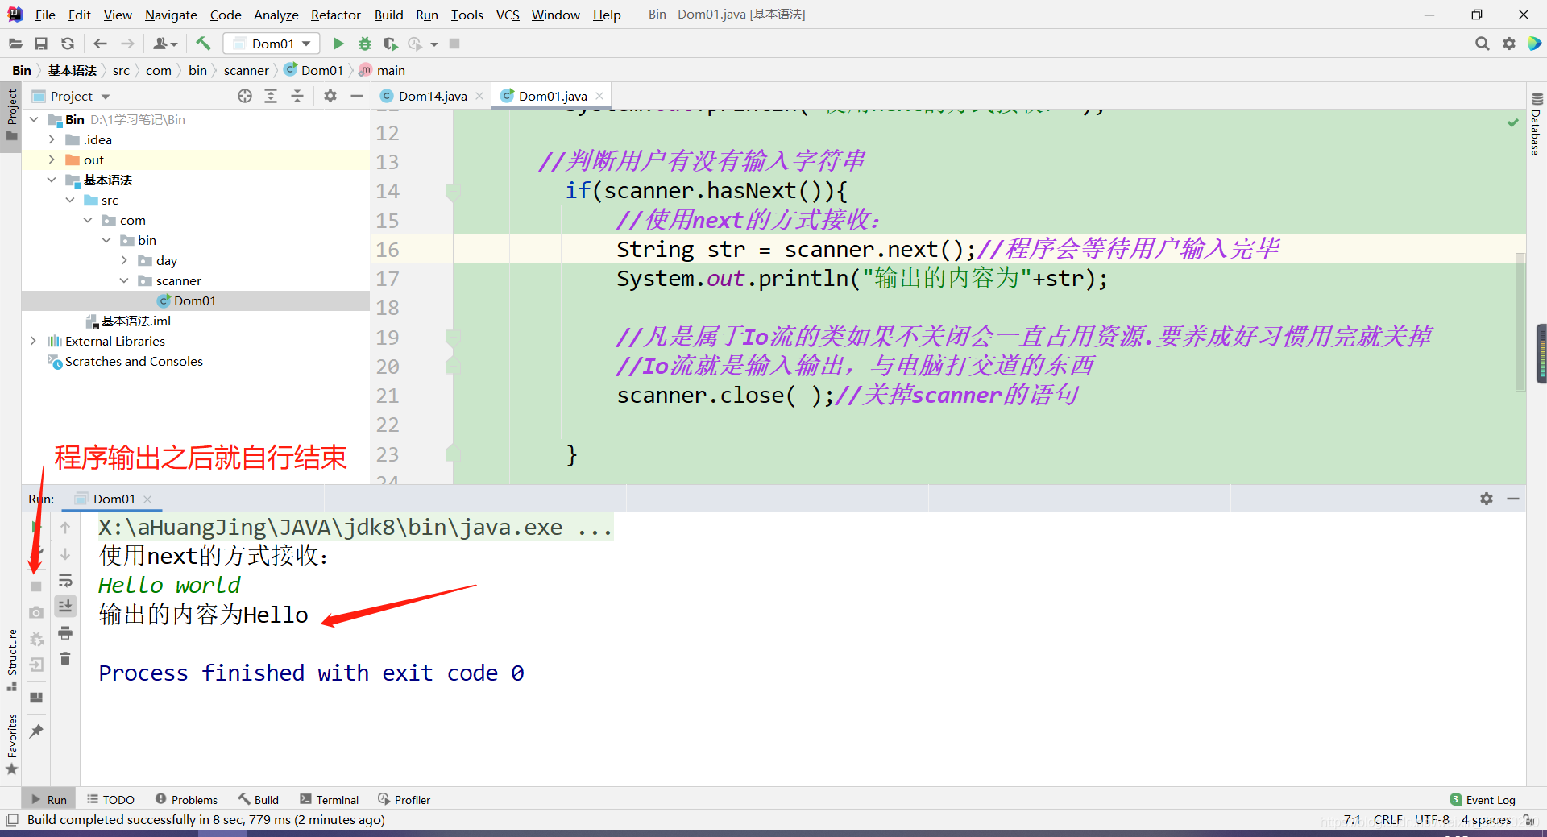
Task: Collapse the scanner package
Action: coord(124,280)
